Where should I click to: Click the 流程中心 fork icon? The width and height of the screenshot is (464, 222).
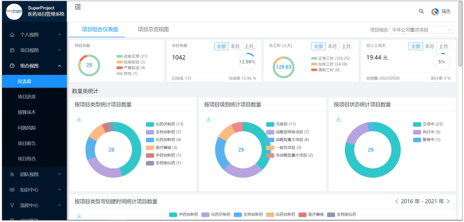point(12,205)
